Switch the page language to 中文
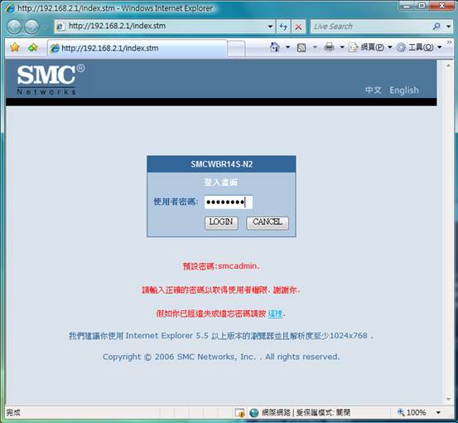Viewport: 458px width, 423px height. point(374,90)
